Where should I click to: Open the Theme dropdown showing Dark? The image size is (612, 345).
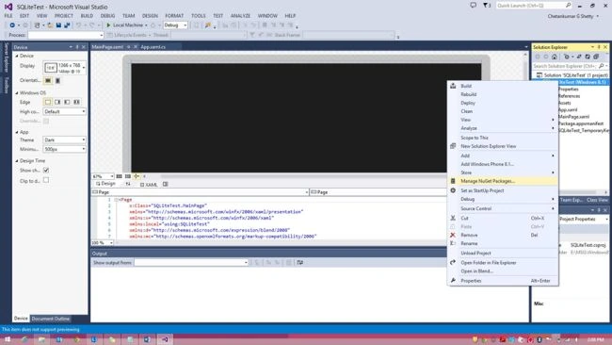[64, 140]
